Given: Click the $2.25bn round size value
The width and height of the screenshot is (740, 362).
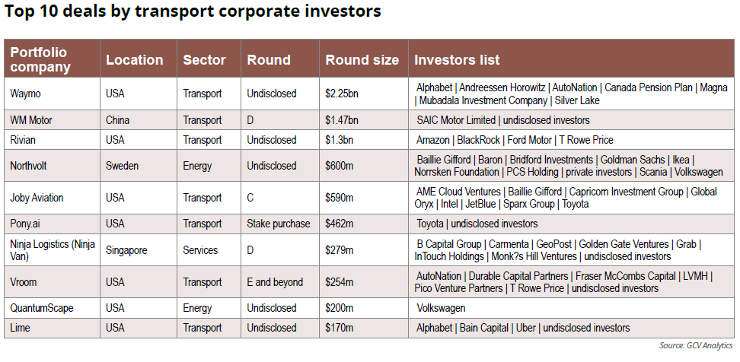Looking at the screenshot, I should click(x=342, y=94).
